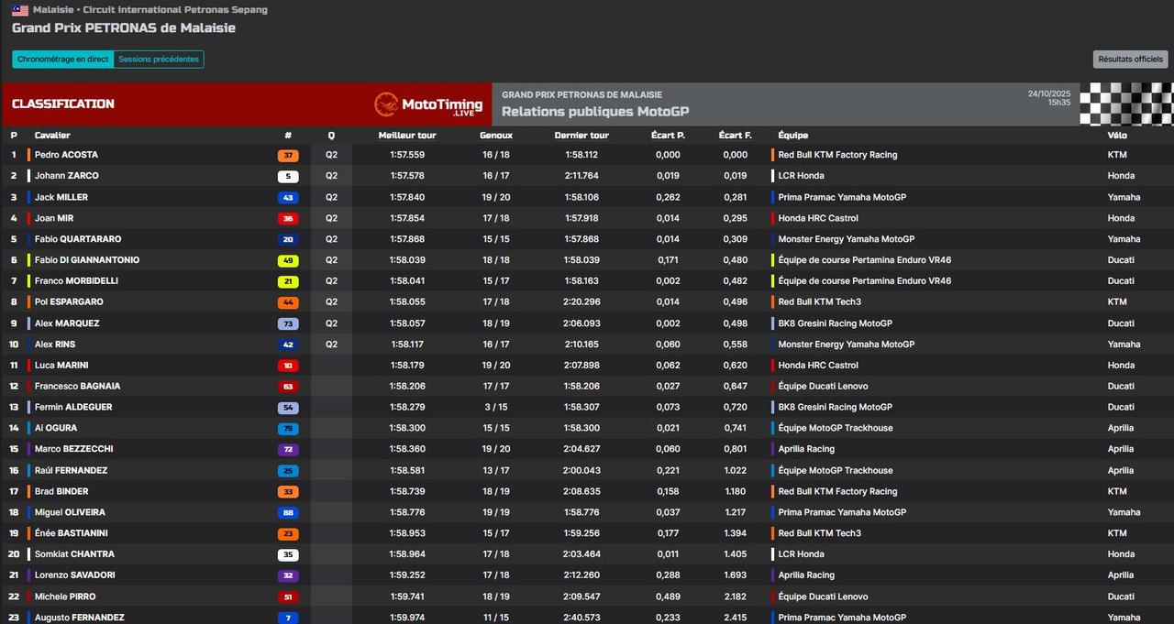
Task: Click Joan Mir's number 36 badge
Action: (288, 218)
